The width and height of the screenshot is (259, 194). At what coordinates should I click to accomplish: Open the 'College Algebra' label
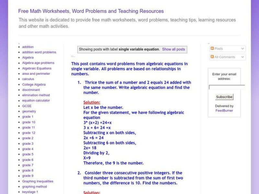(34, 84)
